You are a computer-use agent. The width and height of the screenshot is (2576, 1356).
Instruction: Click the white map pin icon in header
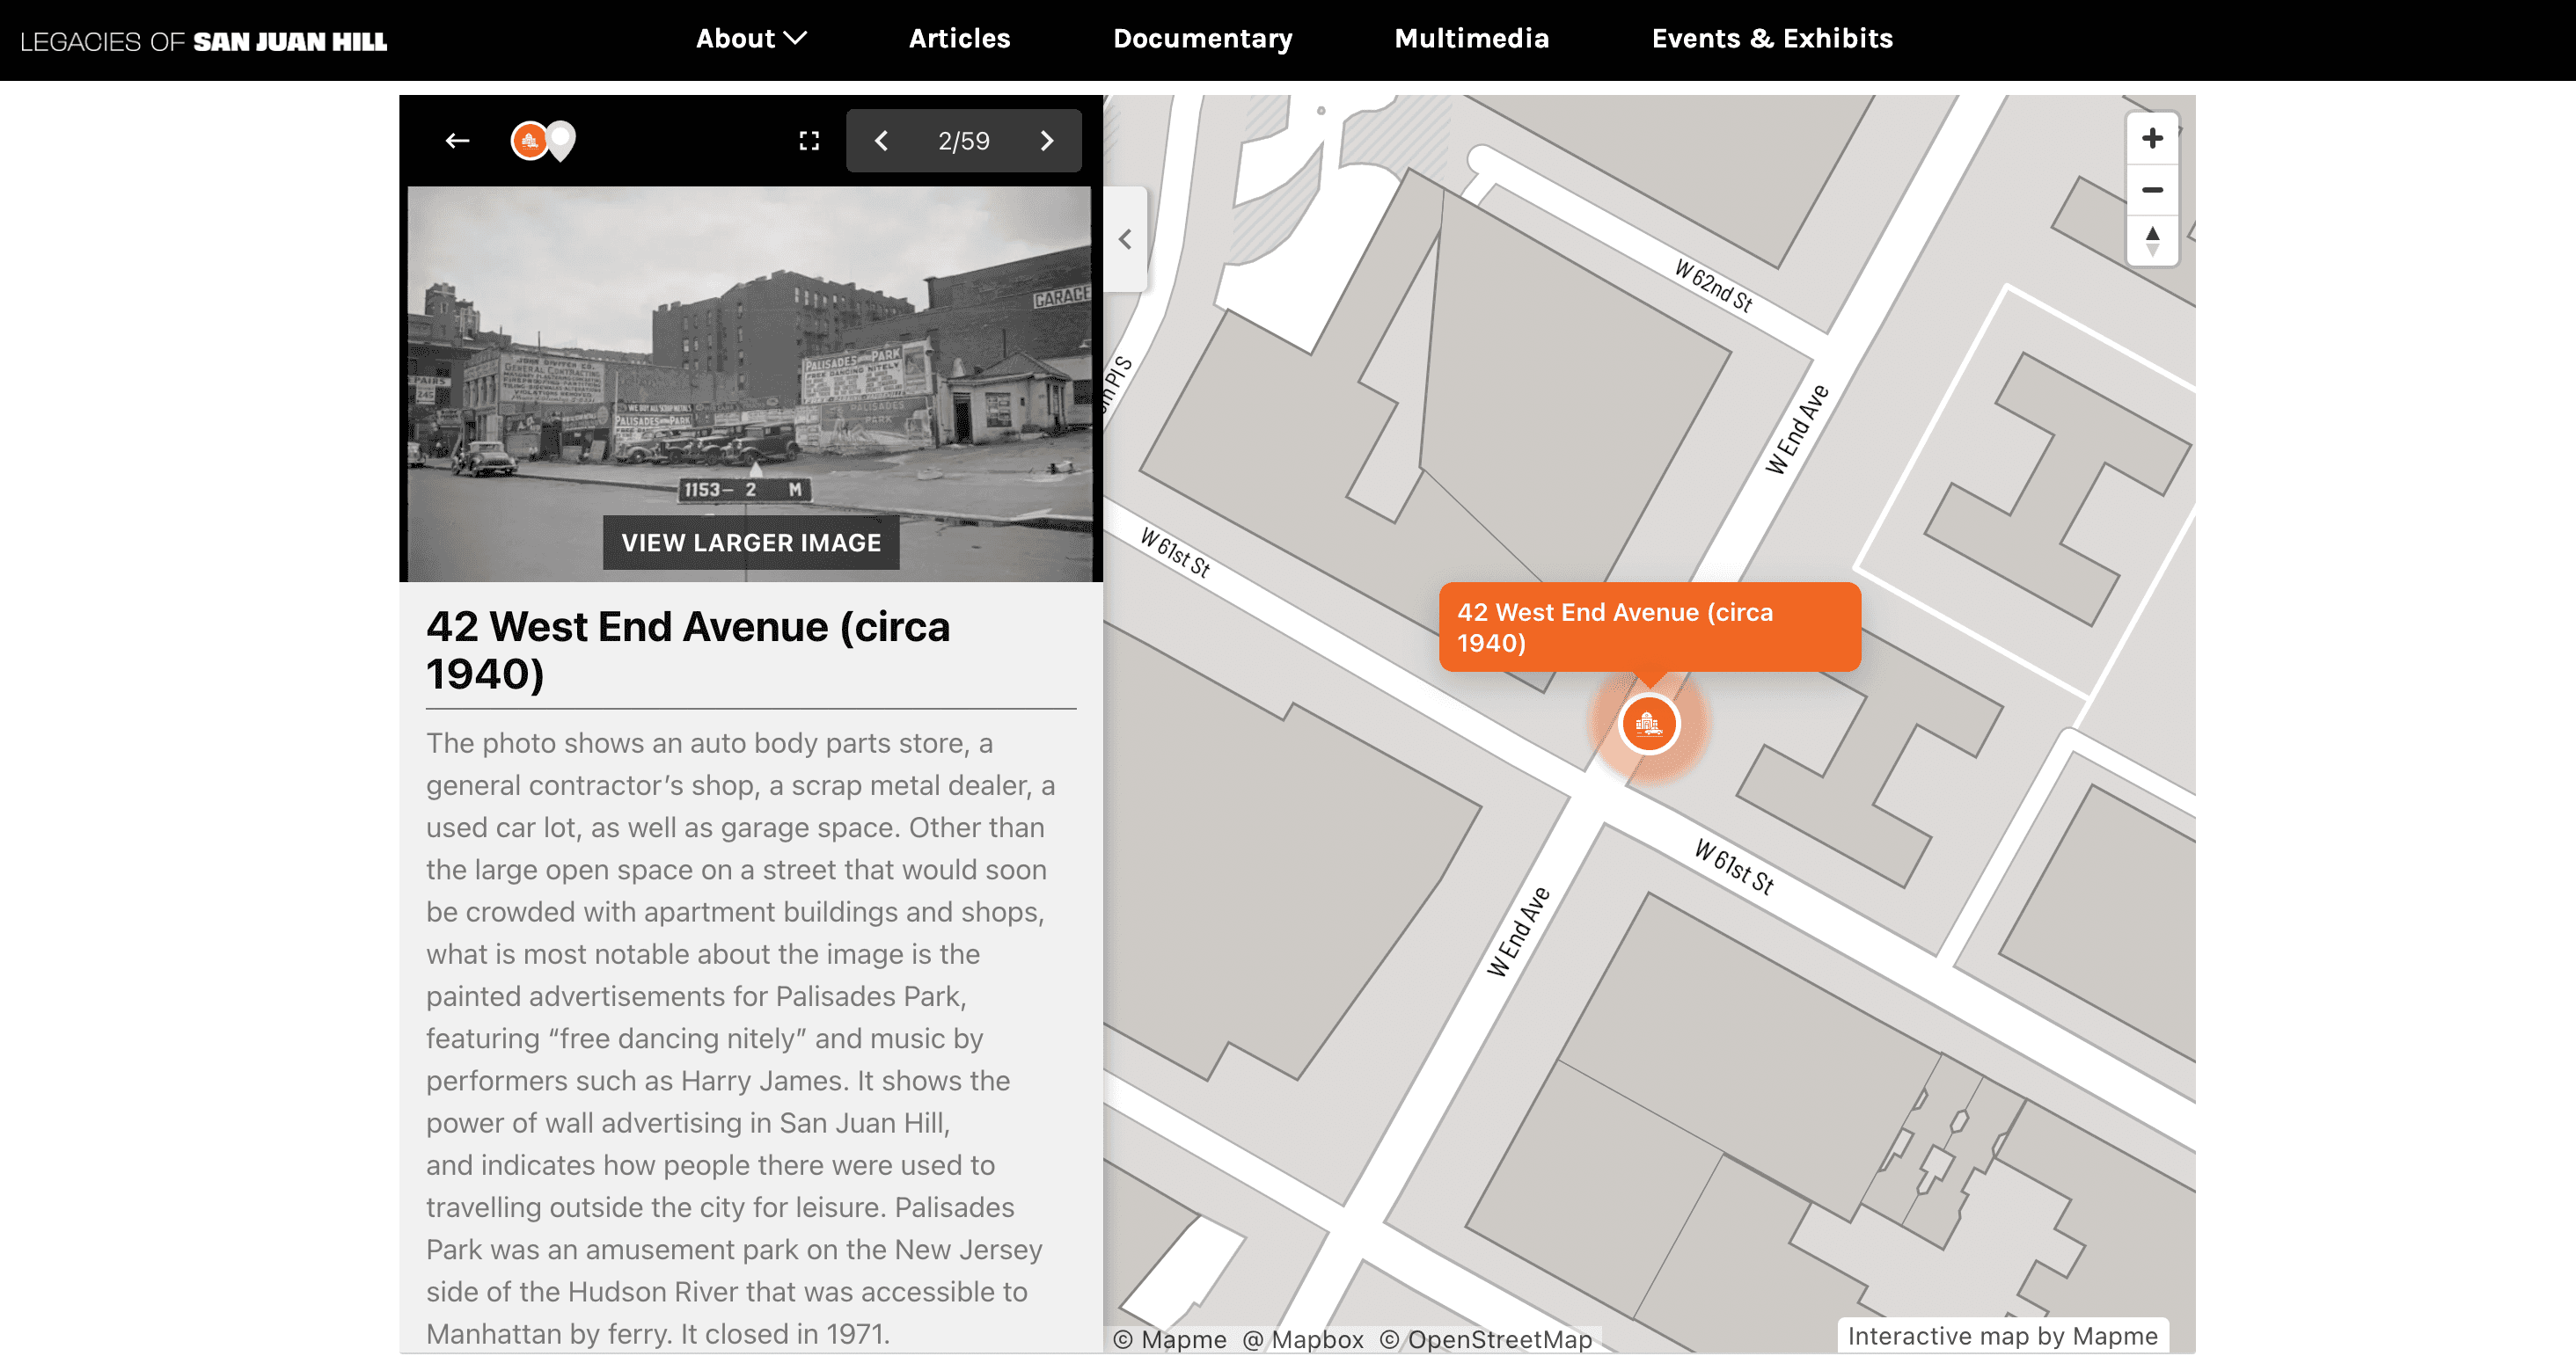pos(562,140)
